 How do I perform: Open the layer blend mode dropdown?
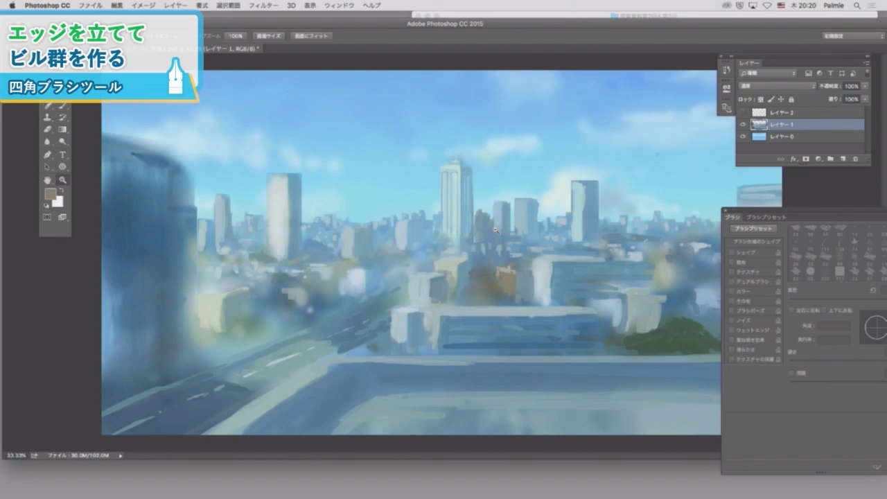[x=778, y=86]
